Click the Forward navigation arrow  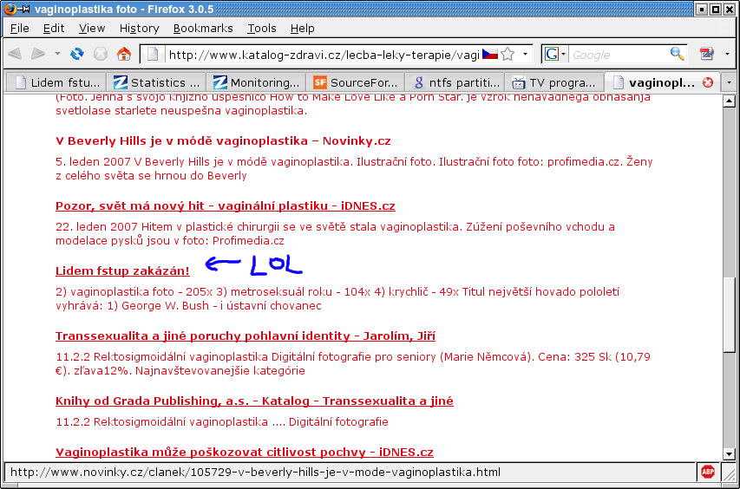click(38, 54)
